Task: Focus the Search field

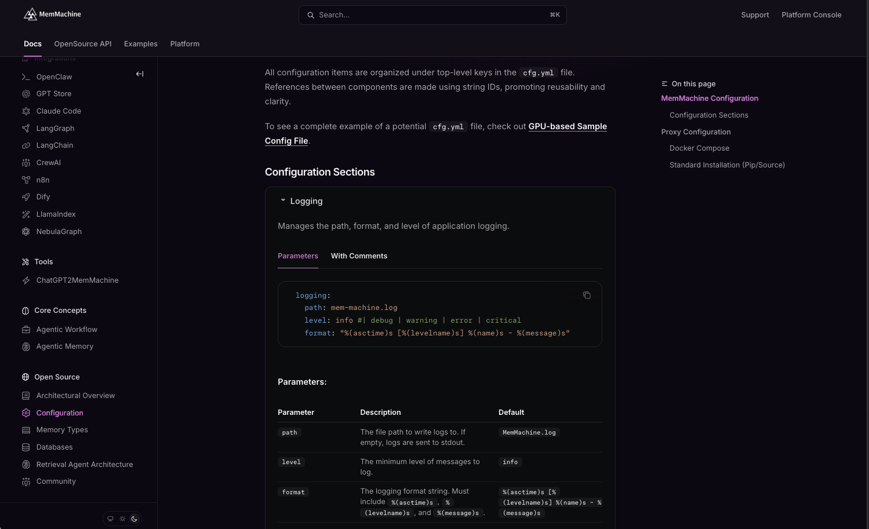Action: point(432,15)
